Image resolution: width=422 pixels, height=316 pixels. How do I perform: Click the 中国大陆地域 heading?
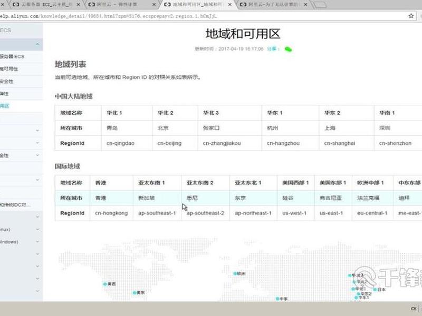(74, 96)
